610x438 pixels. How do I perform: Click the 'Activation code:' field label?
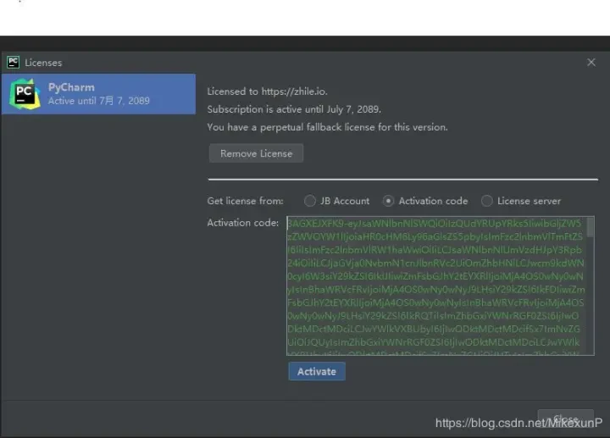click(242, 223)
